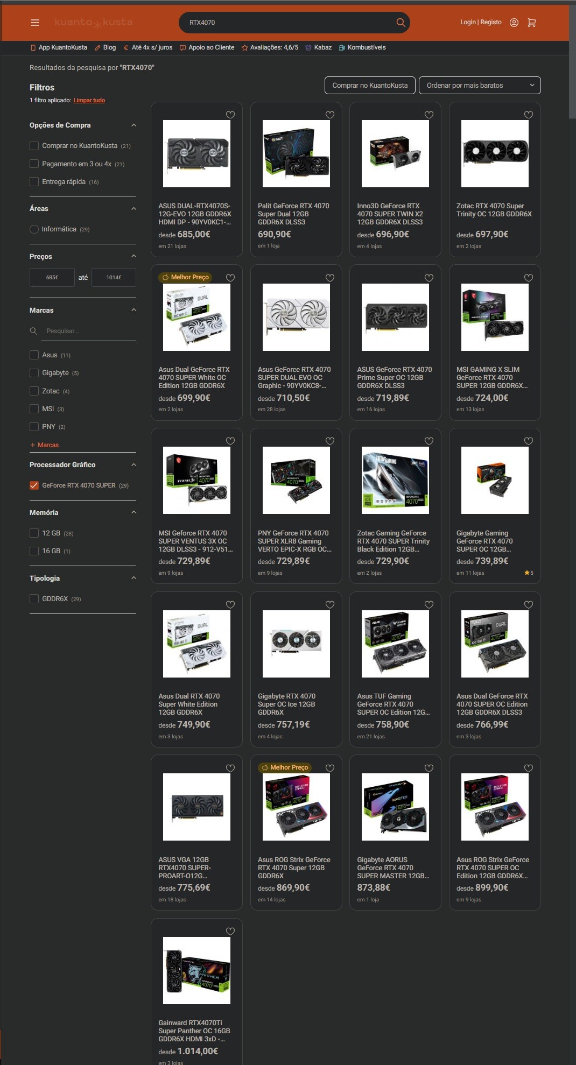Open the Ordenar por mais baratos dropdown
Viewport: 576px width, 1065px height.
click(x=480, y=86)
